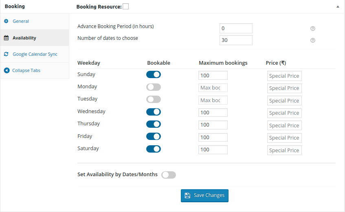Toggle Wednesday bookable switch
This screenshot has height=212, width=345.
click(154, 112)
